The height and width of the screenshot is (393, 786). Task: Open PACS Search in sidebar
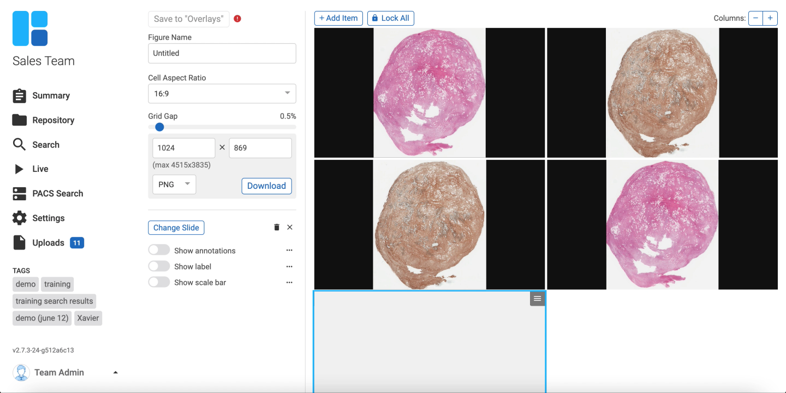coord(58,194)
